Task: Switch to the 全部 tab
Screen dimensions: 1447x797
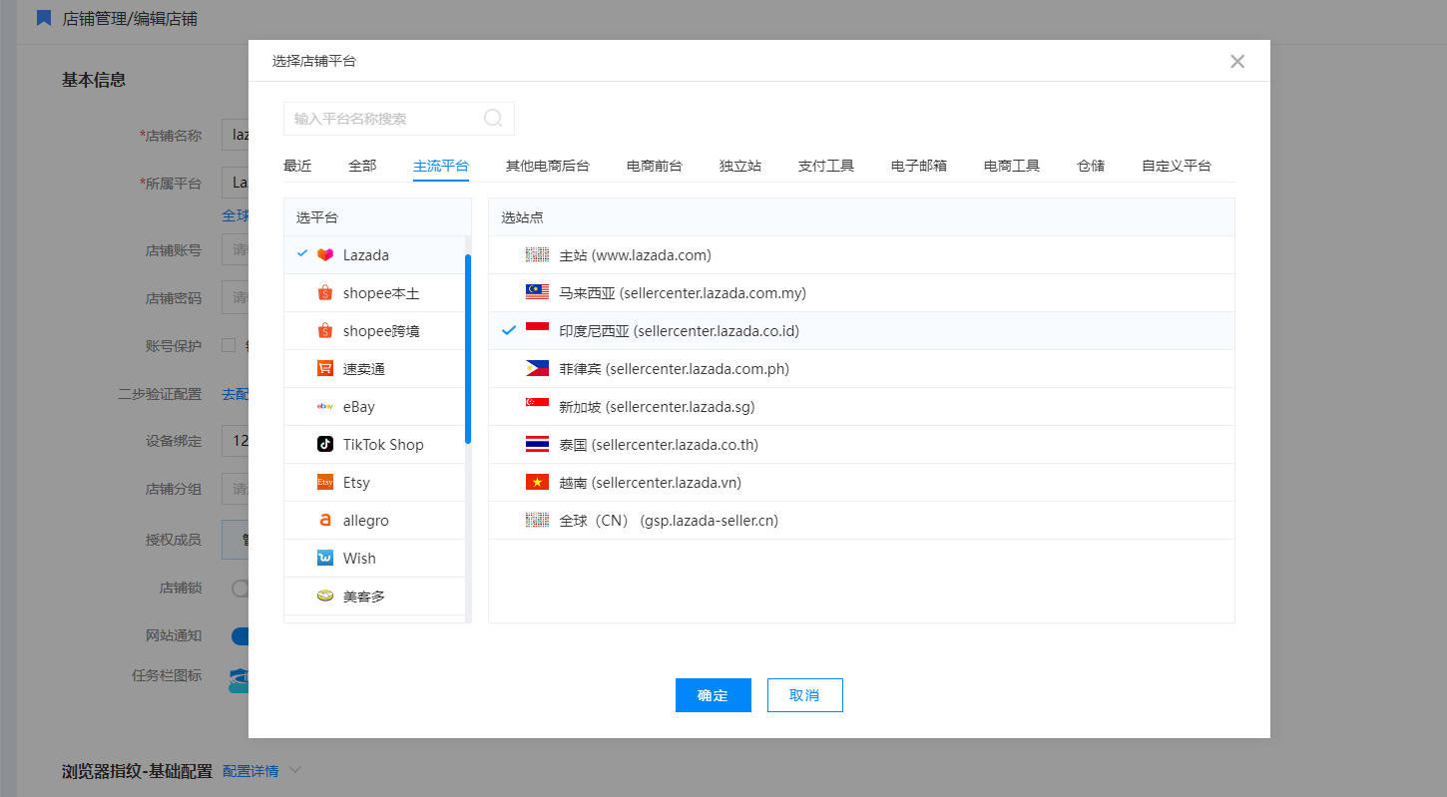Action: click(362, 166)
